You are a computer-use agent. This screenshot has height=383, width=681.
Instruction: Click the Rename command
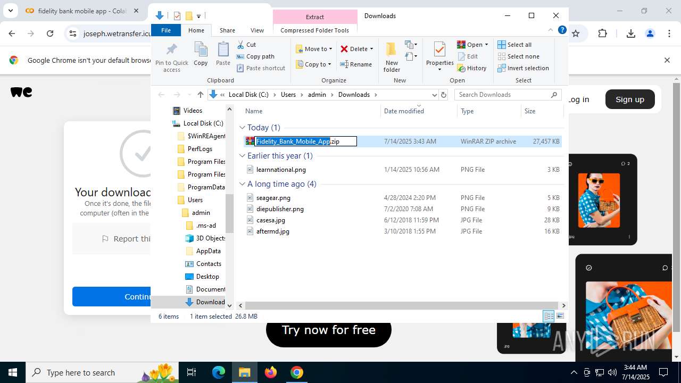pyautogui.click(x=356, y=64)
